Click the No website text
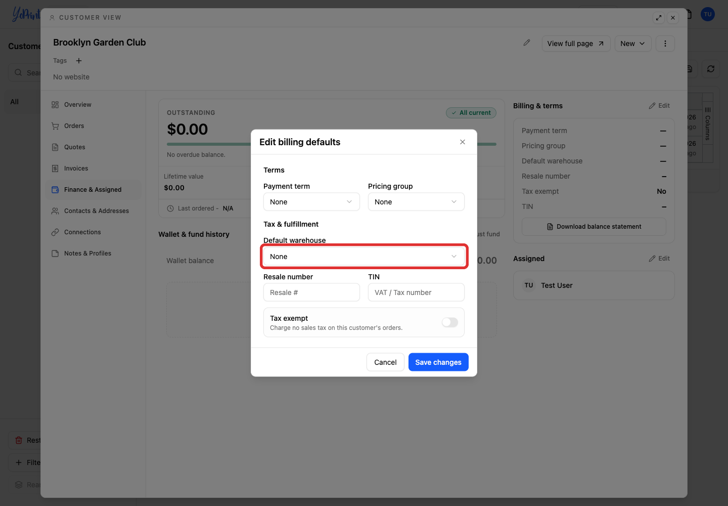The image size is (728, 506). [71, 77]
